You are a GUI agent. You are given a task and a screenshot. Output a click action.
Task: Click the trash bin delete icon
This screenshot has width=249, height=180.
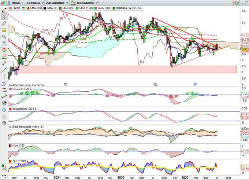coord(4,124)
